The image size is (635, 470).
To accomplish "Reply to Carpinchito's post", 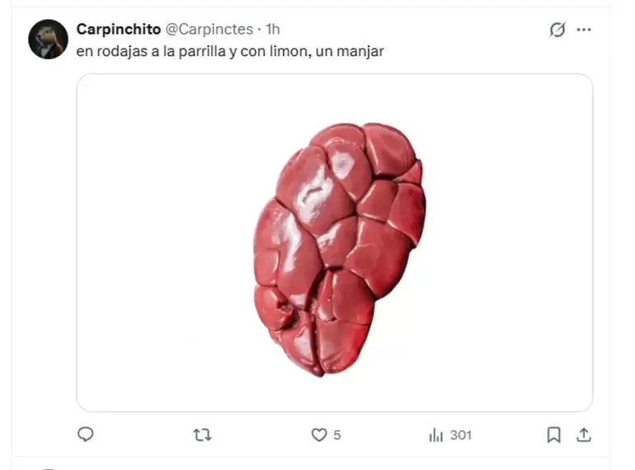I will click(x=86, y=435).
